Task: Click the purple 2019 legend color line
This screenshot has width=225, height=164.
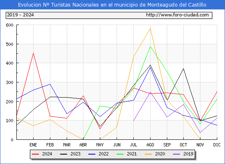Action: [x=177, y=154]
